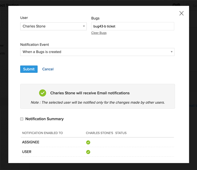Click the arrow on the Notification Event dropdown
This screenshot has height=170, width=197.
click(172, 52)
